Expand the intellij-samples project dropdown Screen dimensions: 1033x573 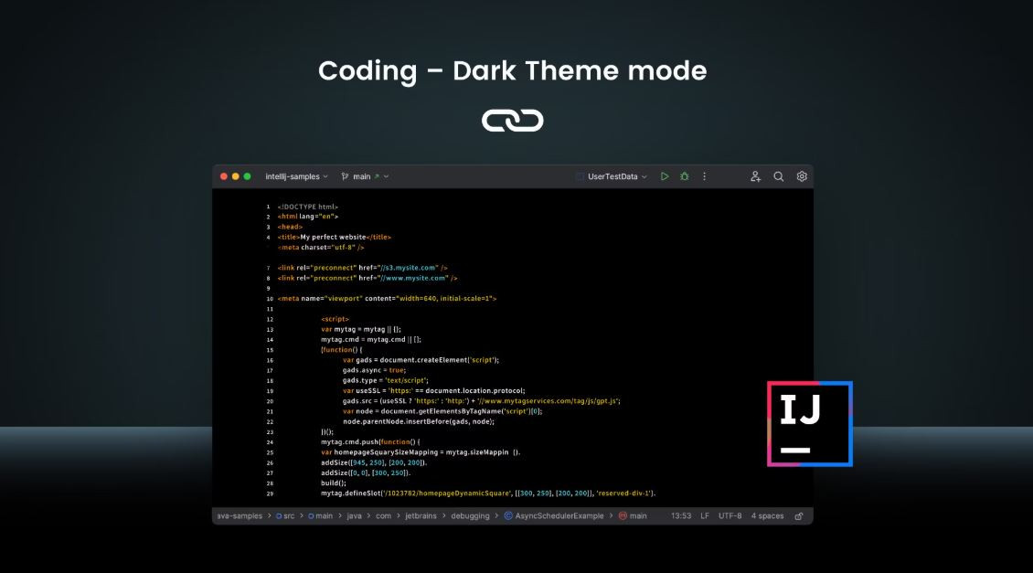296,176
